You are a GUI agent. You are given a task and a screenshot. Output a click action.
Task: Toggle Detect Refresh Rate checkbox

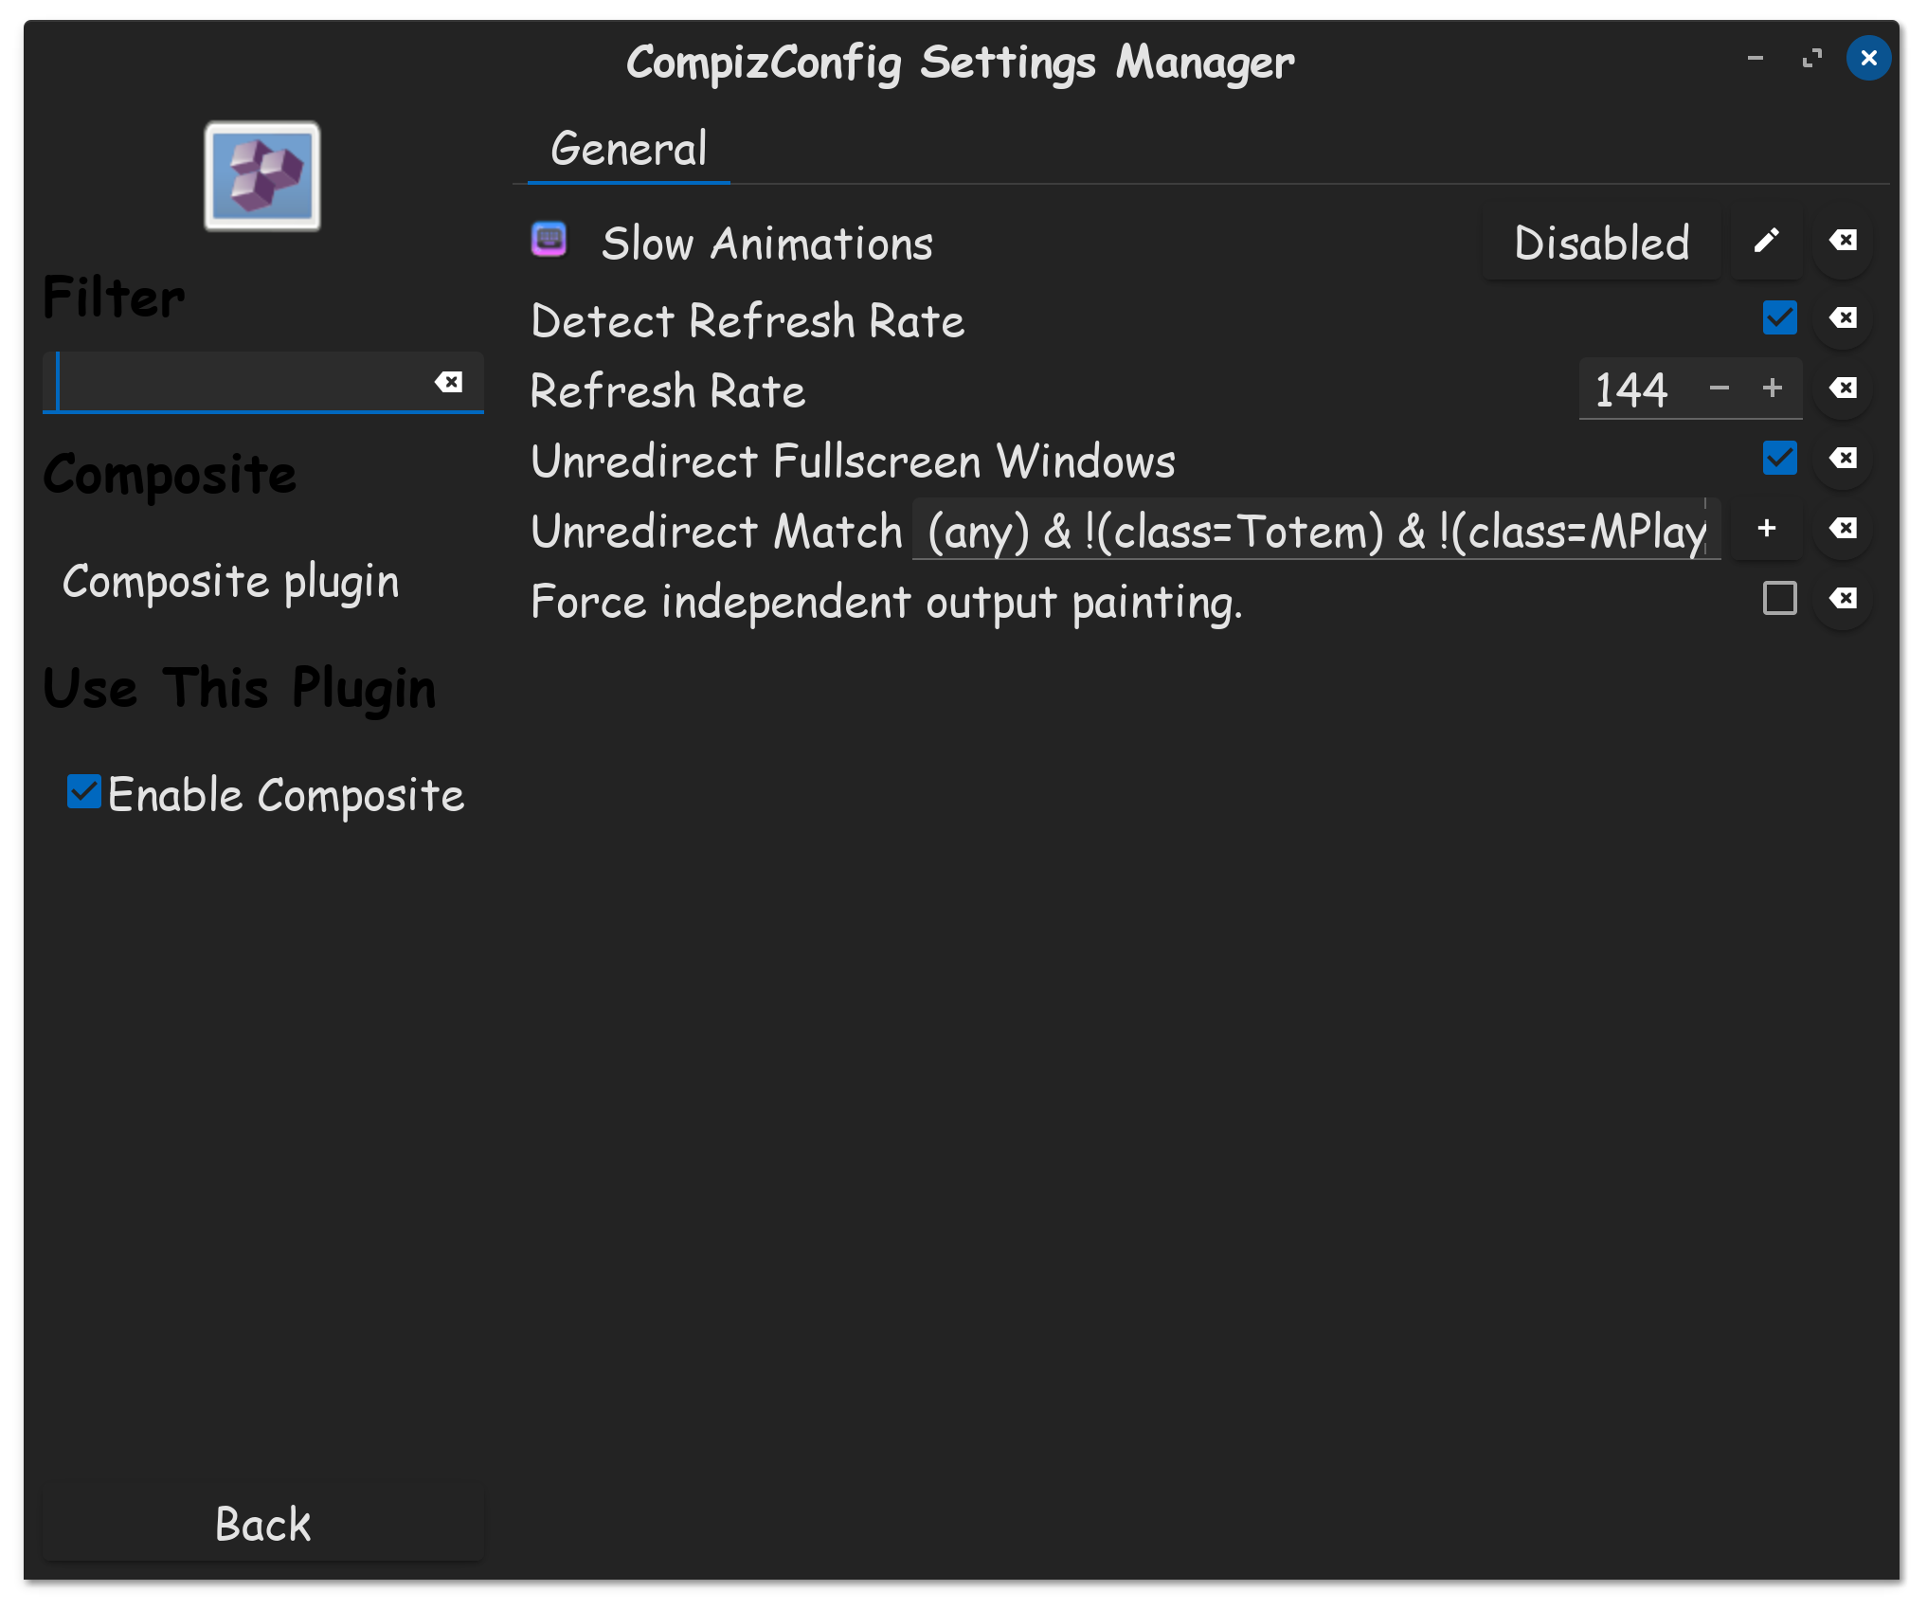1780,318
